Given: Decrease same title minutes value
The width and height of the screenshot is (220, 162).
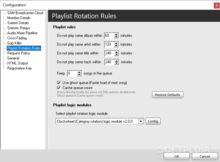Looking at the screenshot, I should [116, 55].
